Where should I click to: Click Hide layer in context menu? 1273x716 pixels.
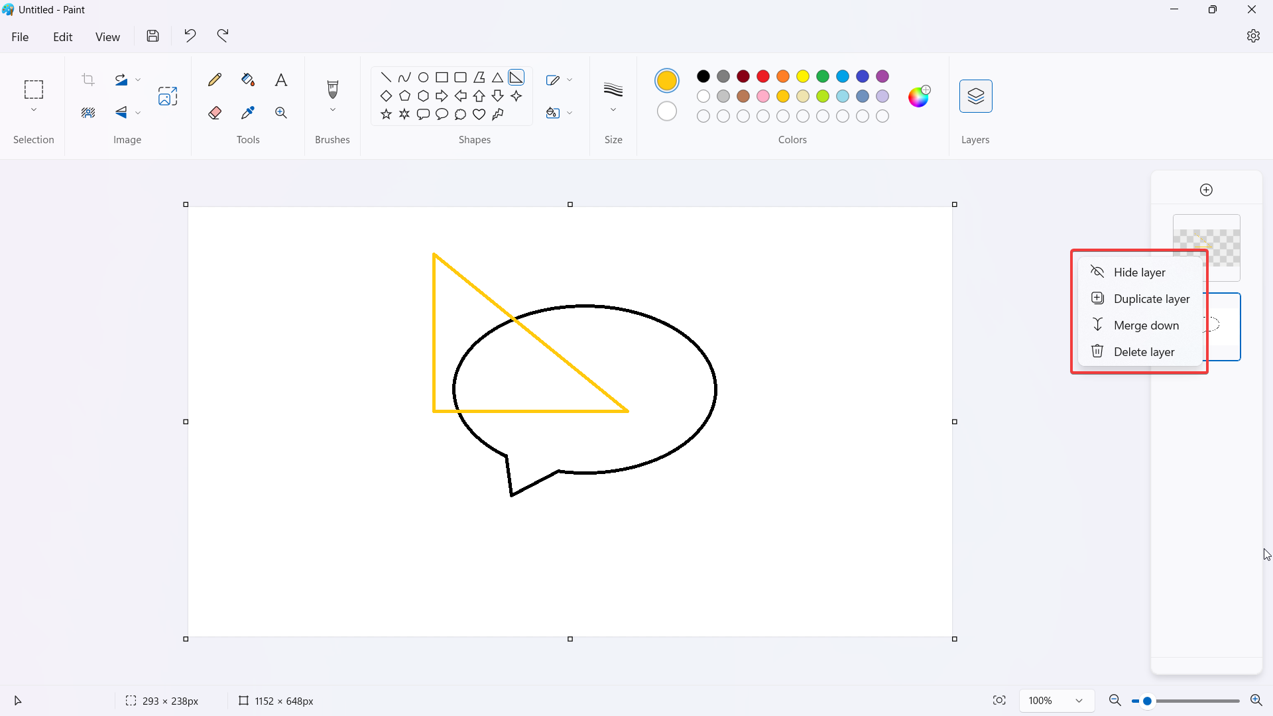point(1139,272)
